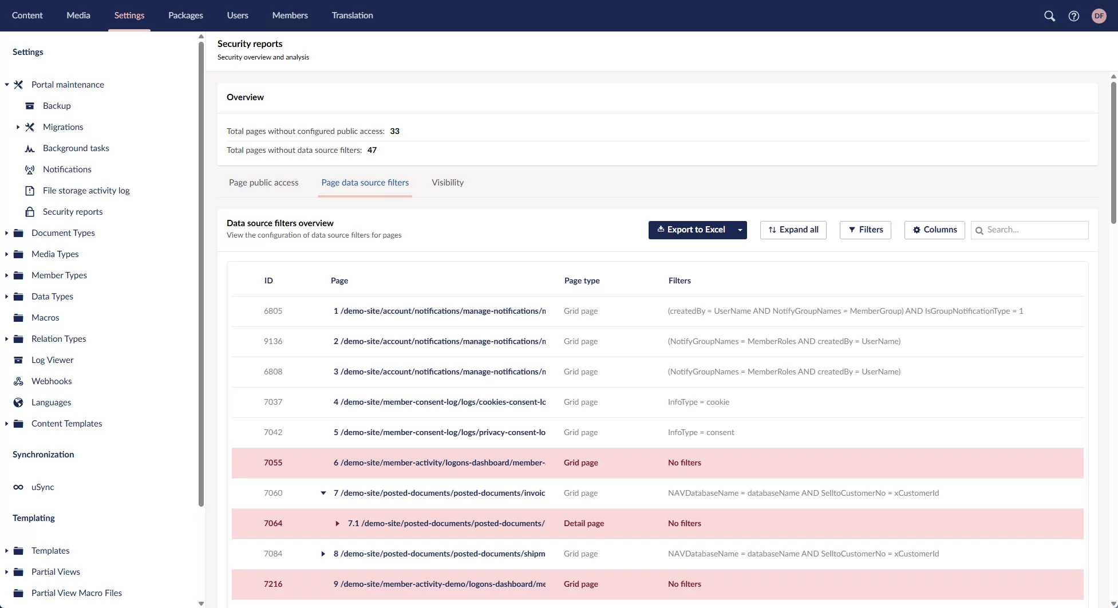Click the Notifications broadcast icon
This screenshot has height=608, width=1118.
click(x=30, y=169)
